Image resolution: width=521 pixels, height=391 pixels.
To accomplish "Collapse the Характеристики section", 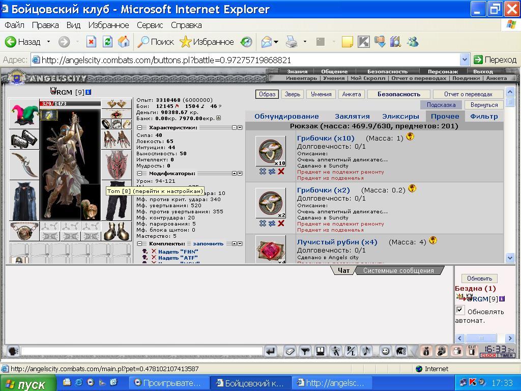I will [139, 127].
